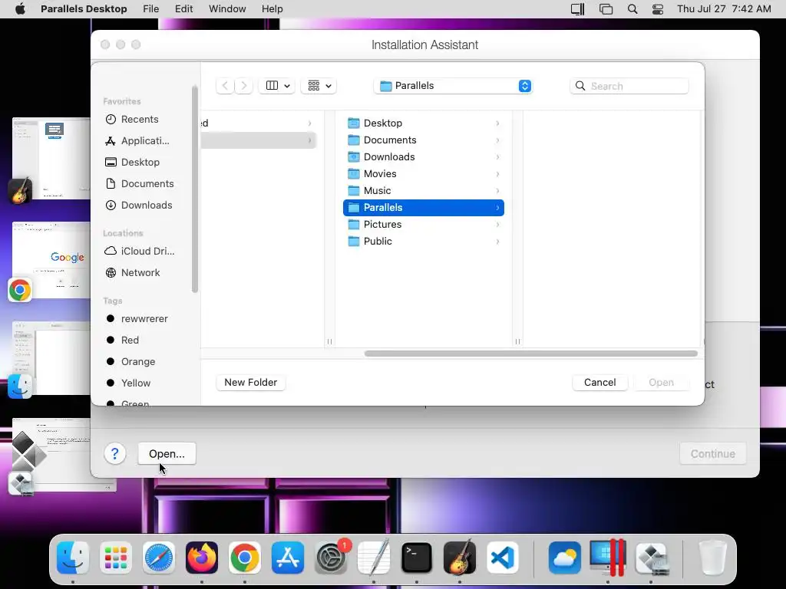Click the horizontal scrollbar in file browser

[x=531, y=354]
